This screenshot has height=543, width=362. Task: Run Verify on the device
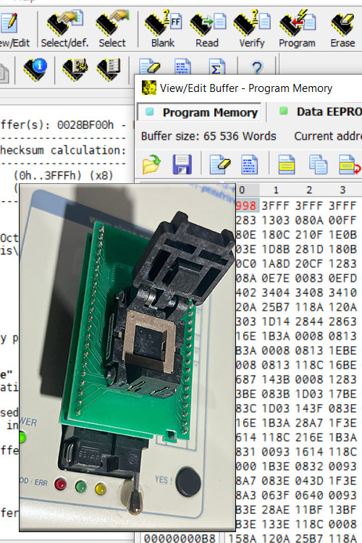[x=252, y=29]
